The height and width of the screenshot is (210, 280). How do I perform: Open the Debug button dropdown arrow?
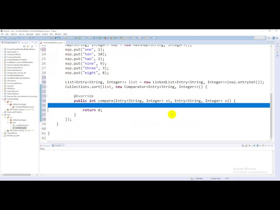coord(96,38)
